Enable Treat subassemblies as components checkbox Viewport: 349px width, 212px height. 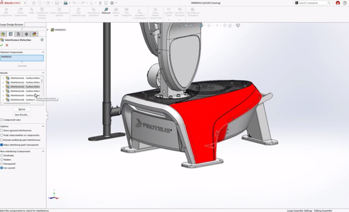pos(2,135)
